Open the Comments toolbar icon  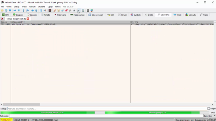click(x=59, y=10)
